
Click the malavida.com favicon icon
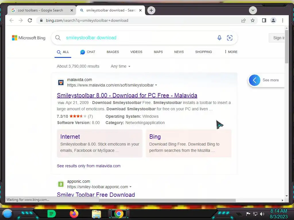[x=61, y=82]
